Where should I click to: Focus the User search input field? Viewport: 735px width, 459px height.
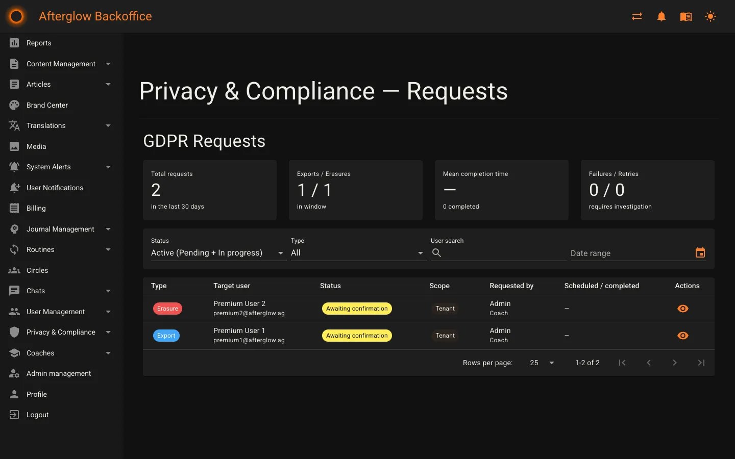pyautogui.click(x=498, y=253)
